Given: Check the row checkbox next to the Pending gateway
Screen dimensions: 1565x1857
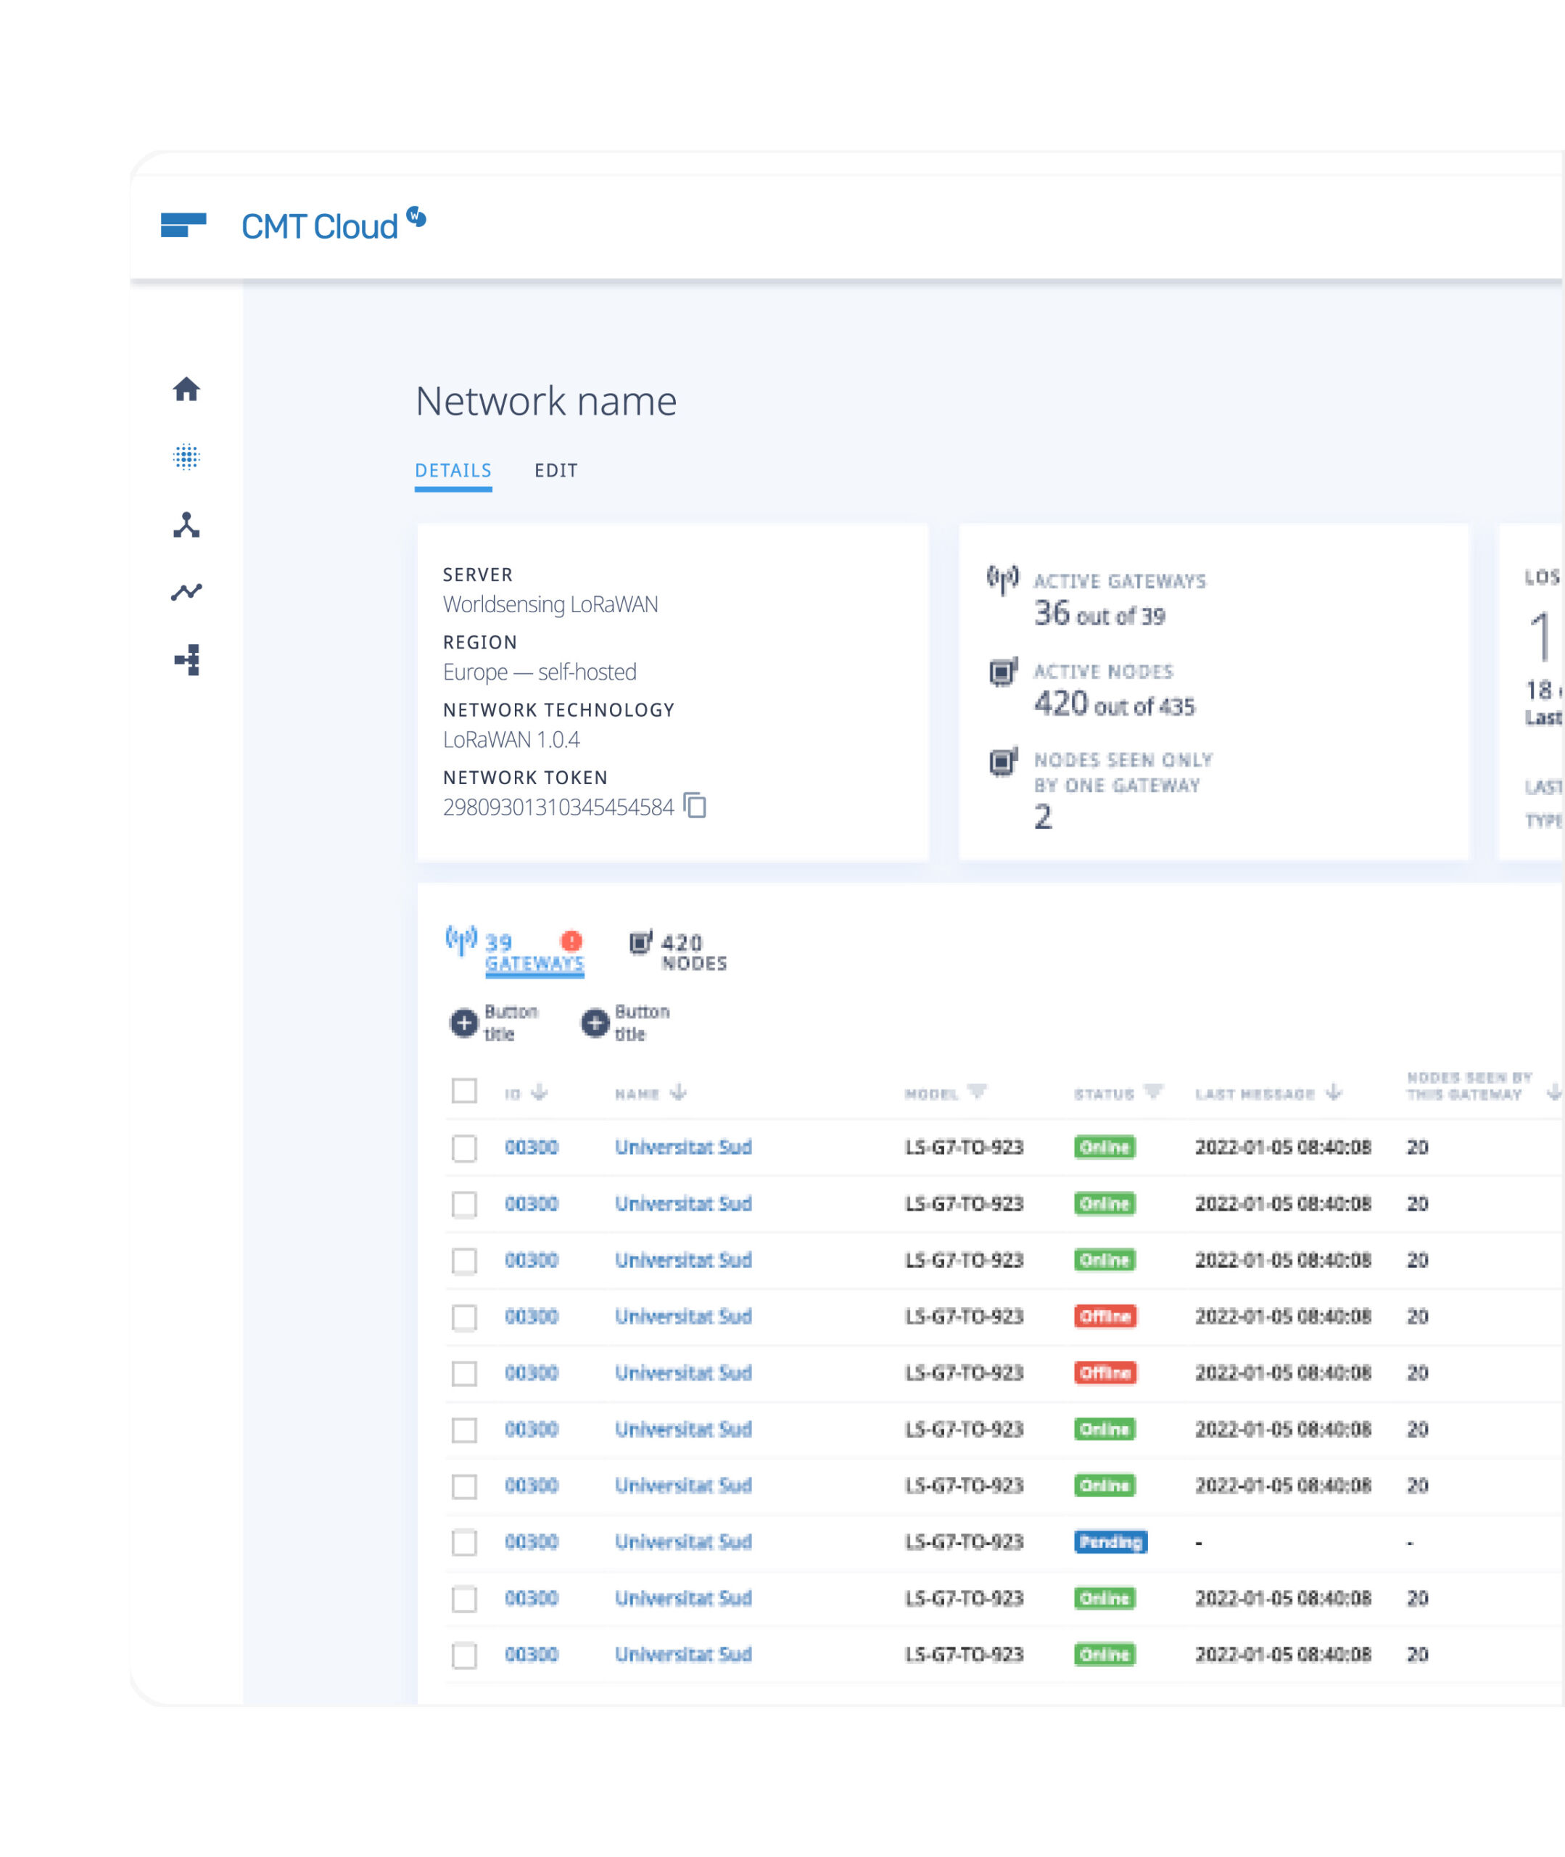Looking at the screenshot, I should click(x=465, y=1543).
